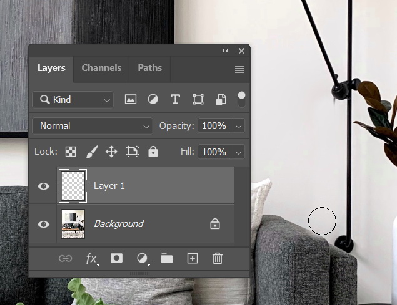397x305 pixels.
Task: Filter layers by adjustment layer icon
Action: (x=153, y=100)
